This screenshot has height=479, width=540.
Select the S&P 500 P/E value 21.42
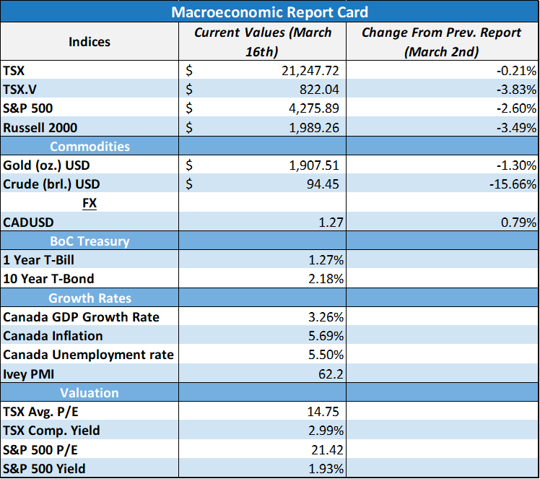point(327,449)
